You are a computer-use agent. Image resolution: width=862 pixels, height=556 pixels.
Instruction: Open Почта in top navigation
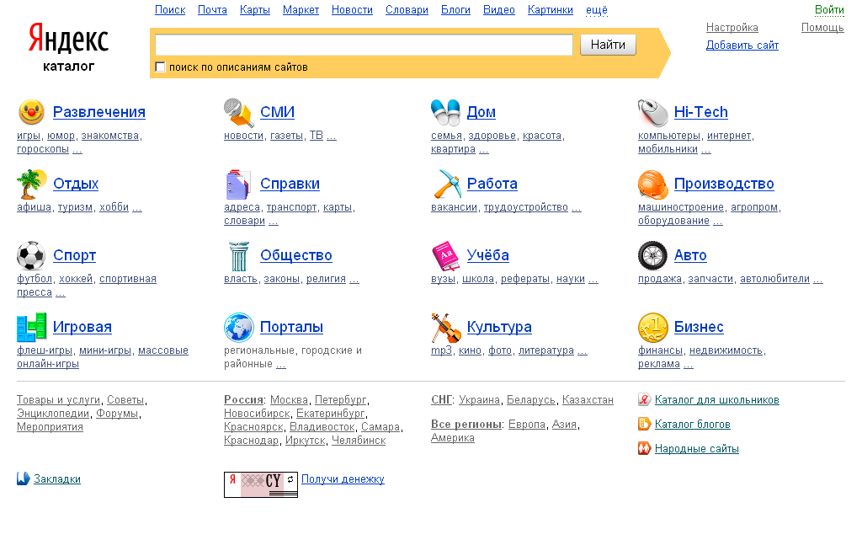(212, 10)
